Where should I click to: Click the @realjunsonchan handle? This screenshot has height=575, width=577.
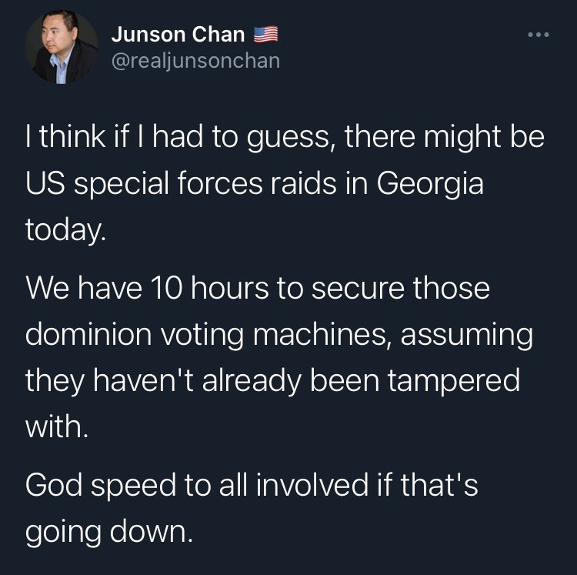(x=195, y=60)
